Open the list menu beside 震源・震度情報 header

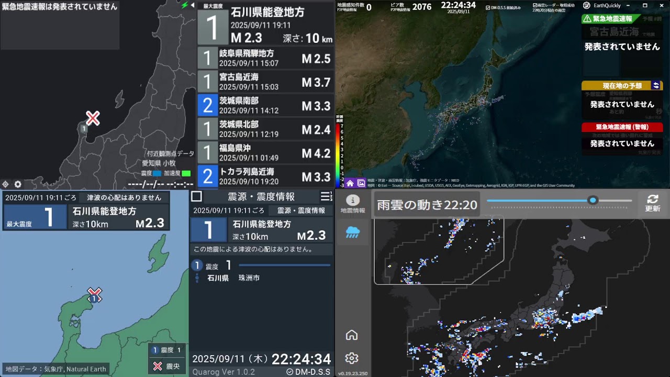click(326, 196)
